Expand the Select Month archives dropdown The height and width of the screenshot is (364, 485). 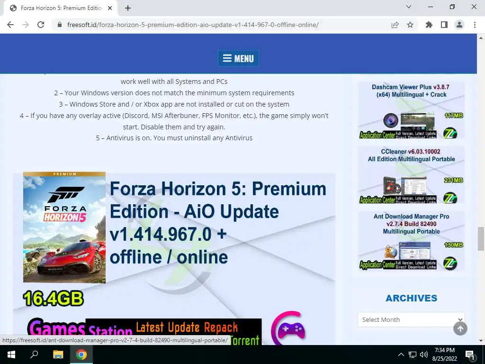tap(411, 319)
